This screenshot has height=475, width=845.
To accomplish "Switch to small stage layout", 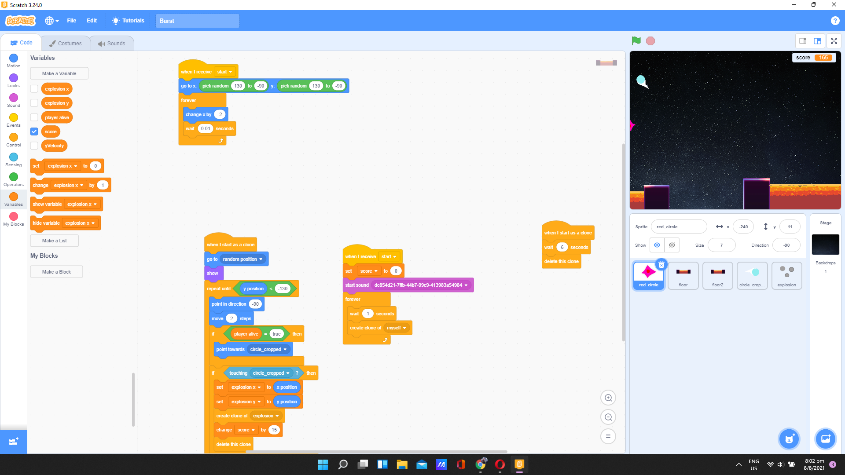I will coord(803,41).
